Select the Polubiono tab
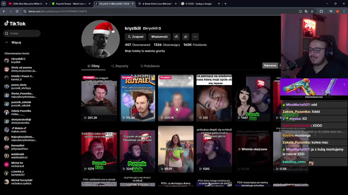This screenshot has width=348, height=195. point(150,66)
